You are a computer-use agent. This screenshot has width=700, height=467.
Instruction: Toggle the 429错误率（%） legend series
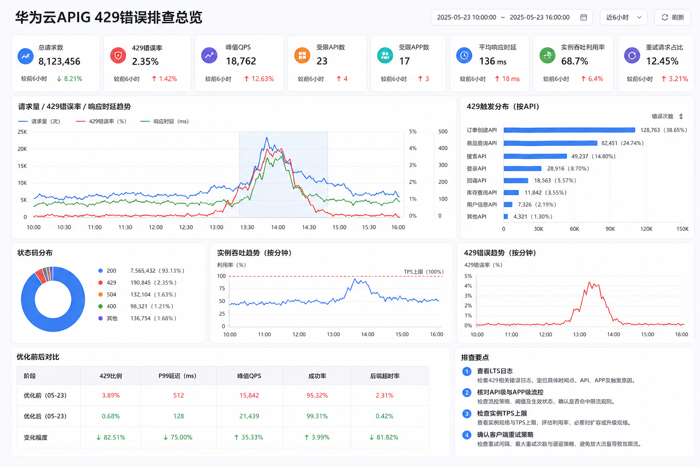click(x=101, y=121)
